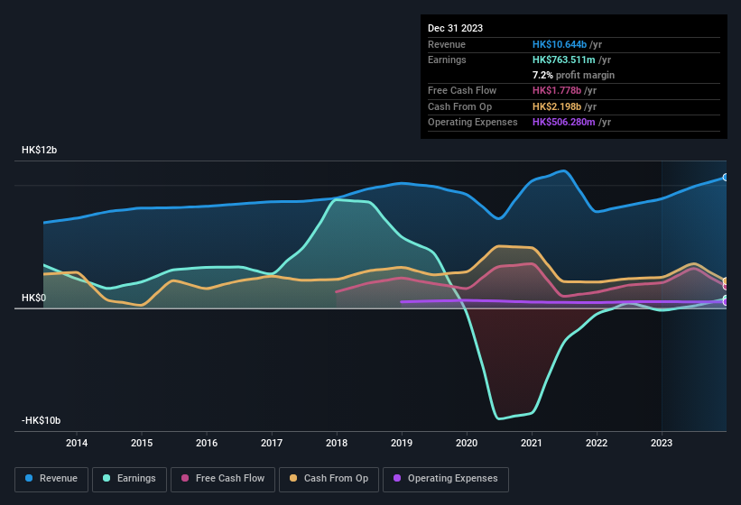Click the HK$1.778b free cash flow value
Viewport: 741px width, 505px height.
pos(557,90)
